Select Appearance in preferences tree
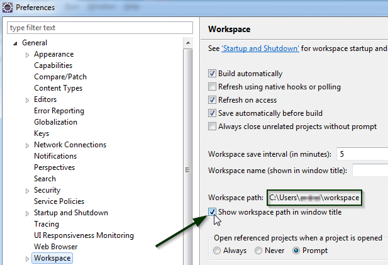This screenshot has width=388, height=265. (53, 54)
